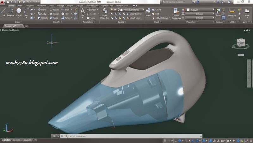Add a new drawing tab with plus

tap(27, 26)
